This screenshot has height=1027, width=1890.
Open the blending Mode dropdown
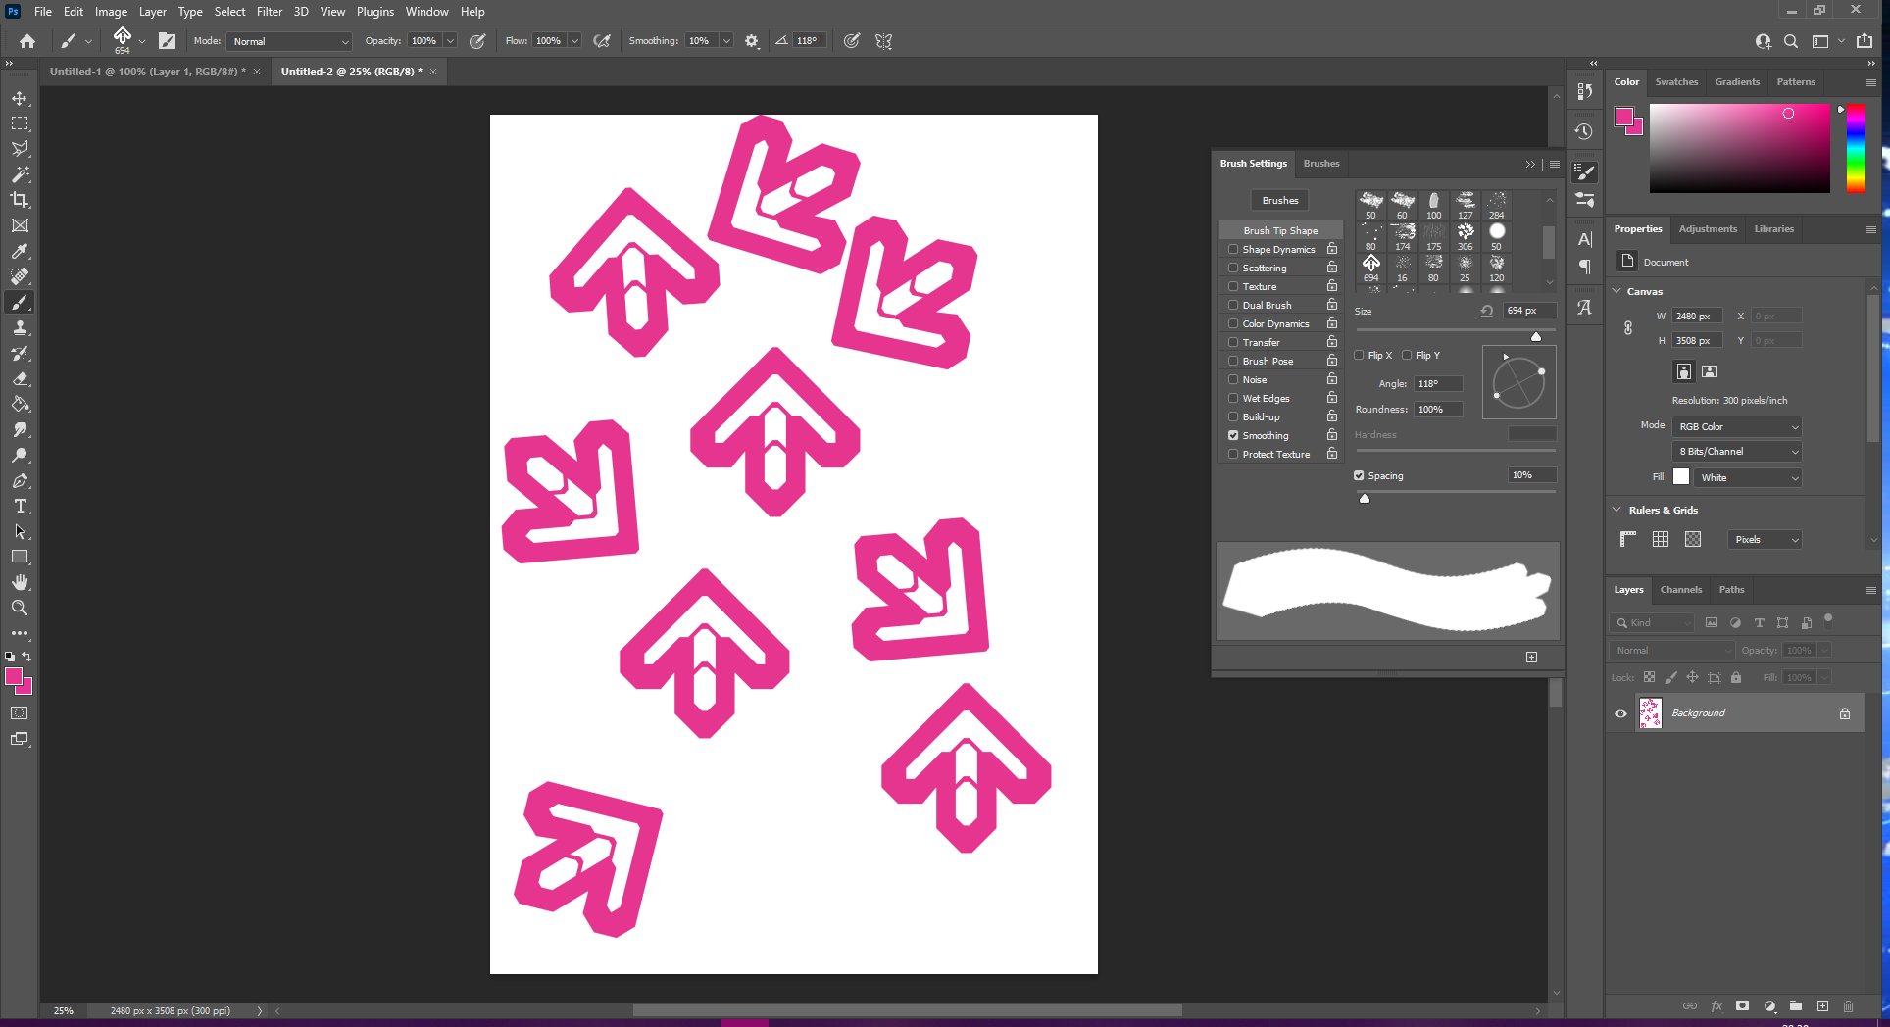[x=290, y=41]
